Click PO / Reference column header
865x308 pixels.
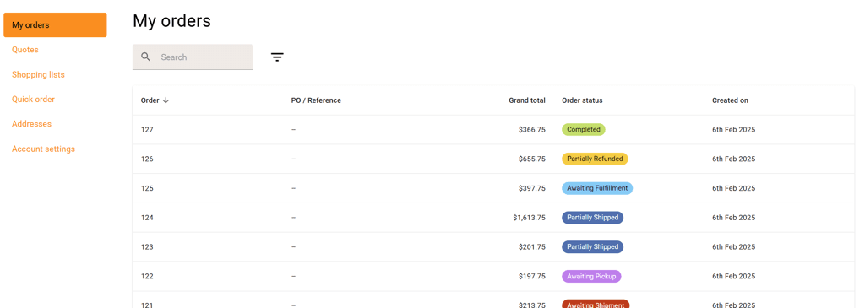point(316,100)
